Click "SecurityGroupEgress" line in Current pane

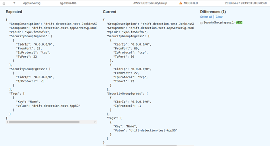pyautogui.click(x=127, y=93)
